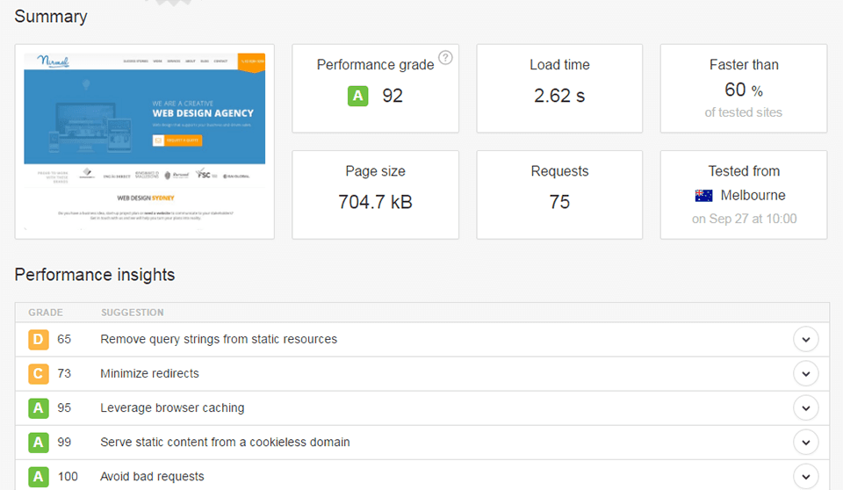Click the orange C grade badge for redirects
The width and height of the screenshot is (843, 490).
tap(38, 374)
